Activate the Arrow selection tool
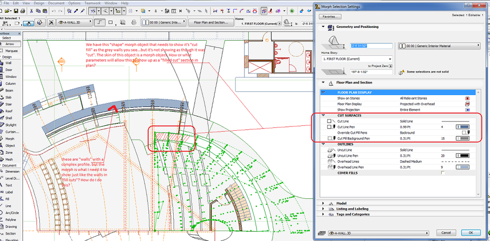This screenshot has height=241, width=490. point(10,44)
